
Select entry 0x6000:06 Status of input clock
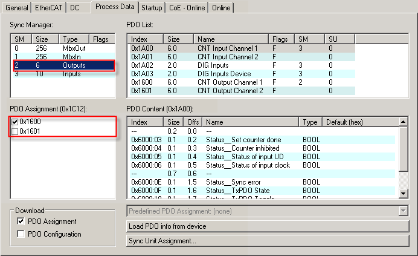pos(262,165)
